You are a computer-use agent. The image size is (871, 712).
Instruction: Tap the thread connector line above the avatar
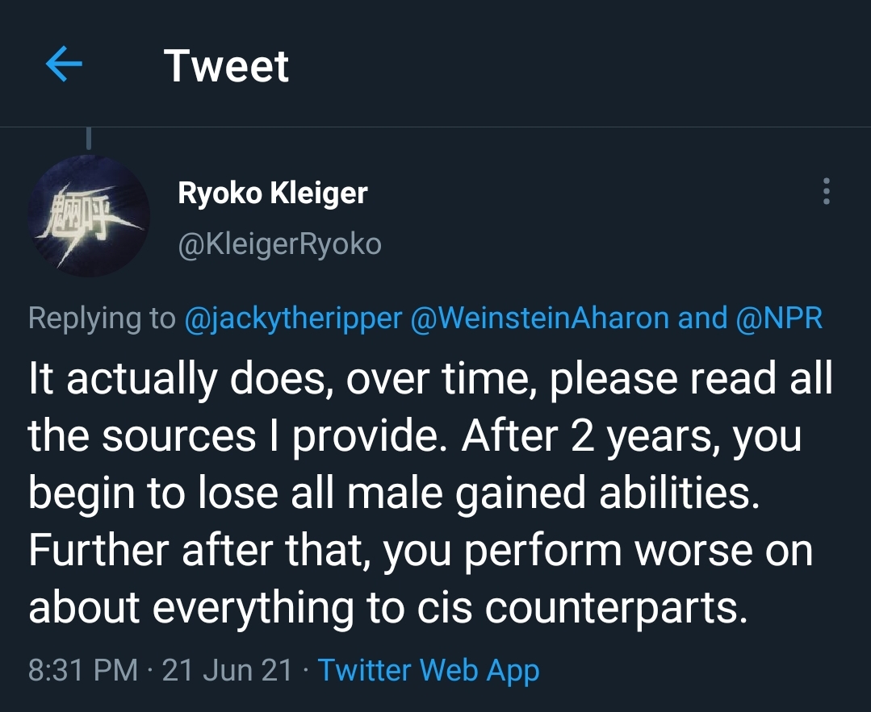pos(88,139)
